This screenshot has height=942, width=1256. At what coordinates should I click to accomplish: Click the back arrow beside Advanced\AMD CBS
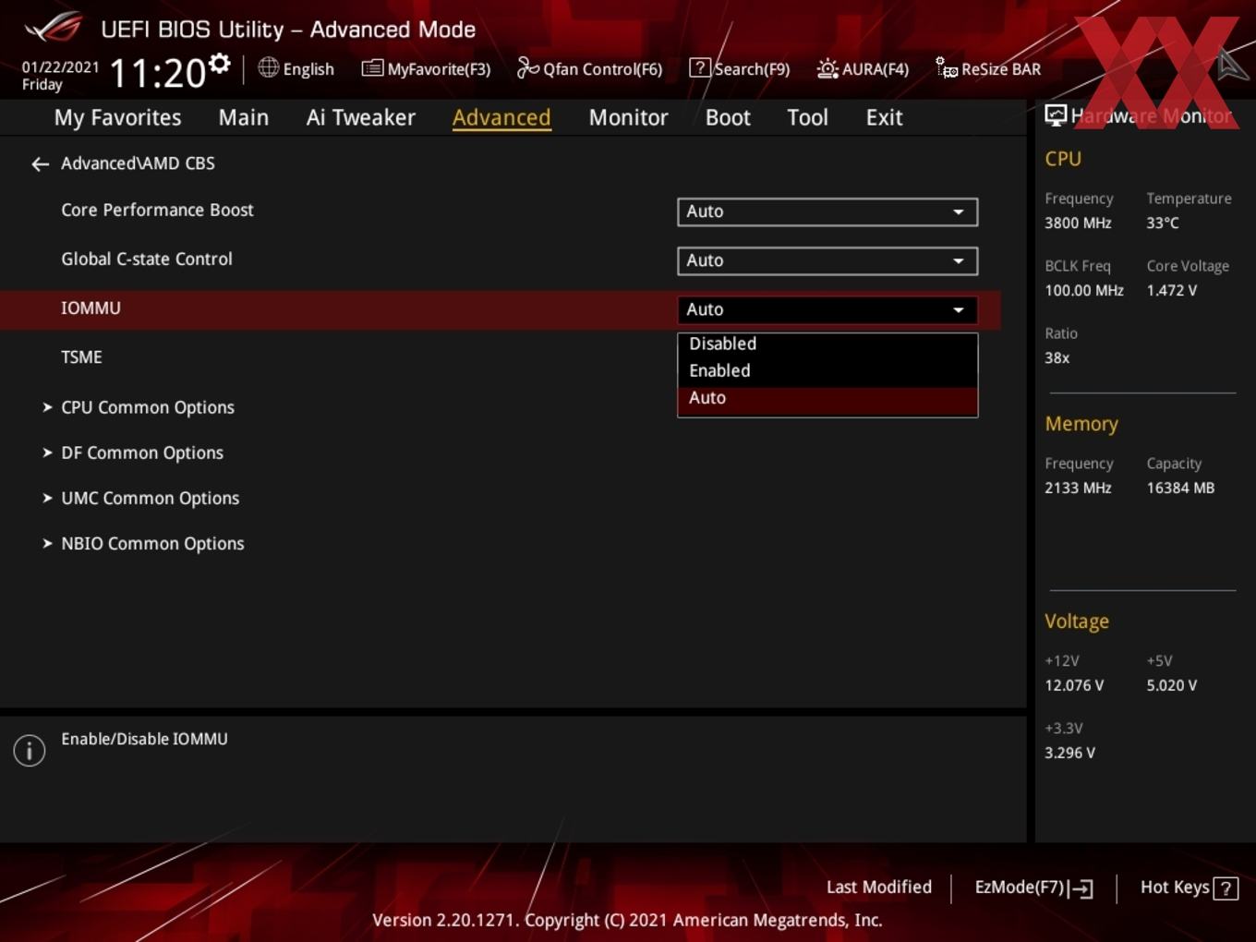(x=40, y=164)
